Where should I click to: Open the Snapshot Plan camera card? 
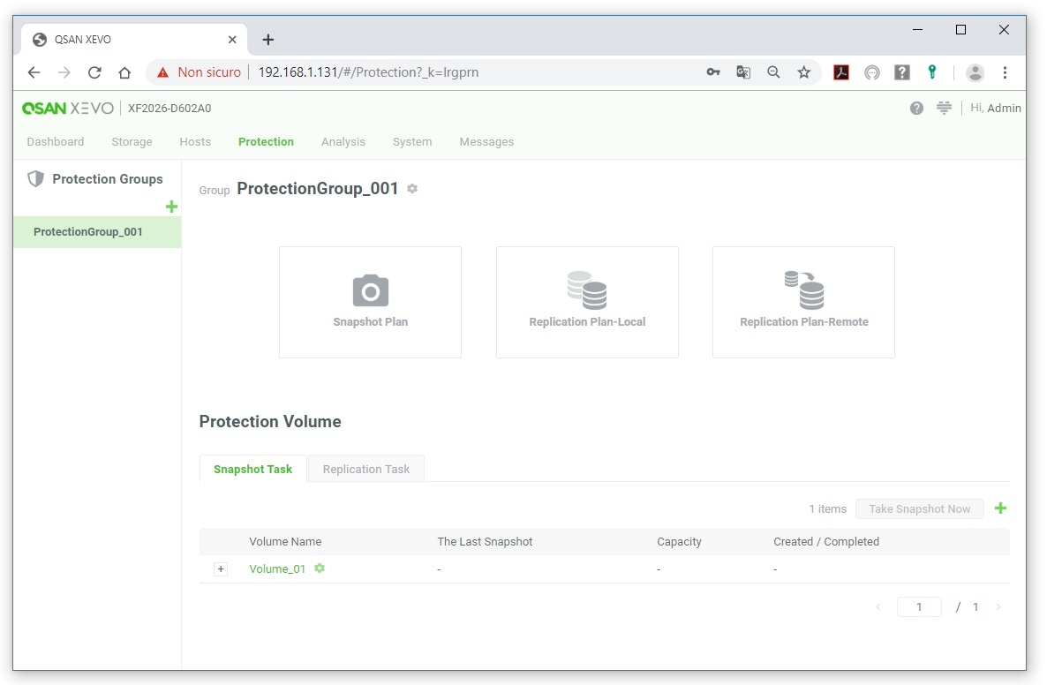[x=370, y=302]
